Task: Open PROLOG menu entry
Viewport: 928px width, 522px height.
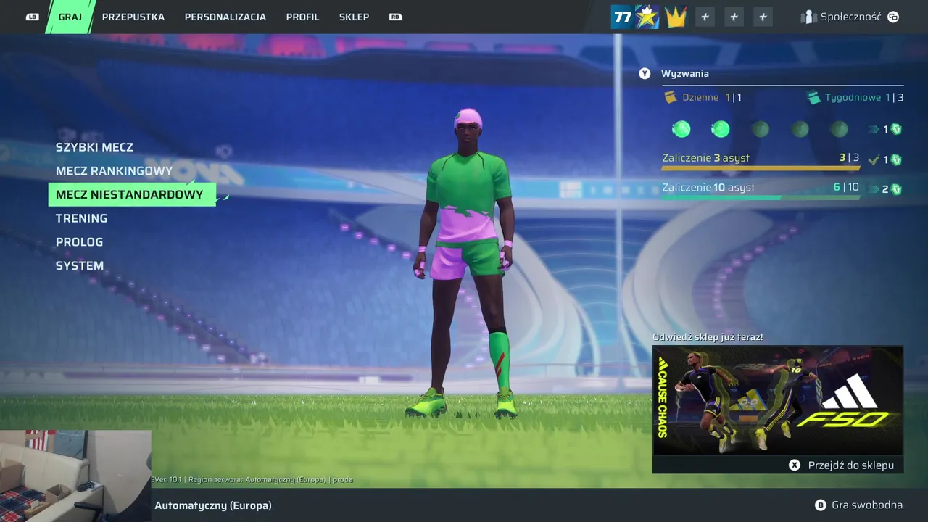Action: (x=79, y=242)
